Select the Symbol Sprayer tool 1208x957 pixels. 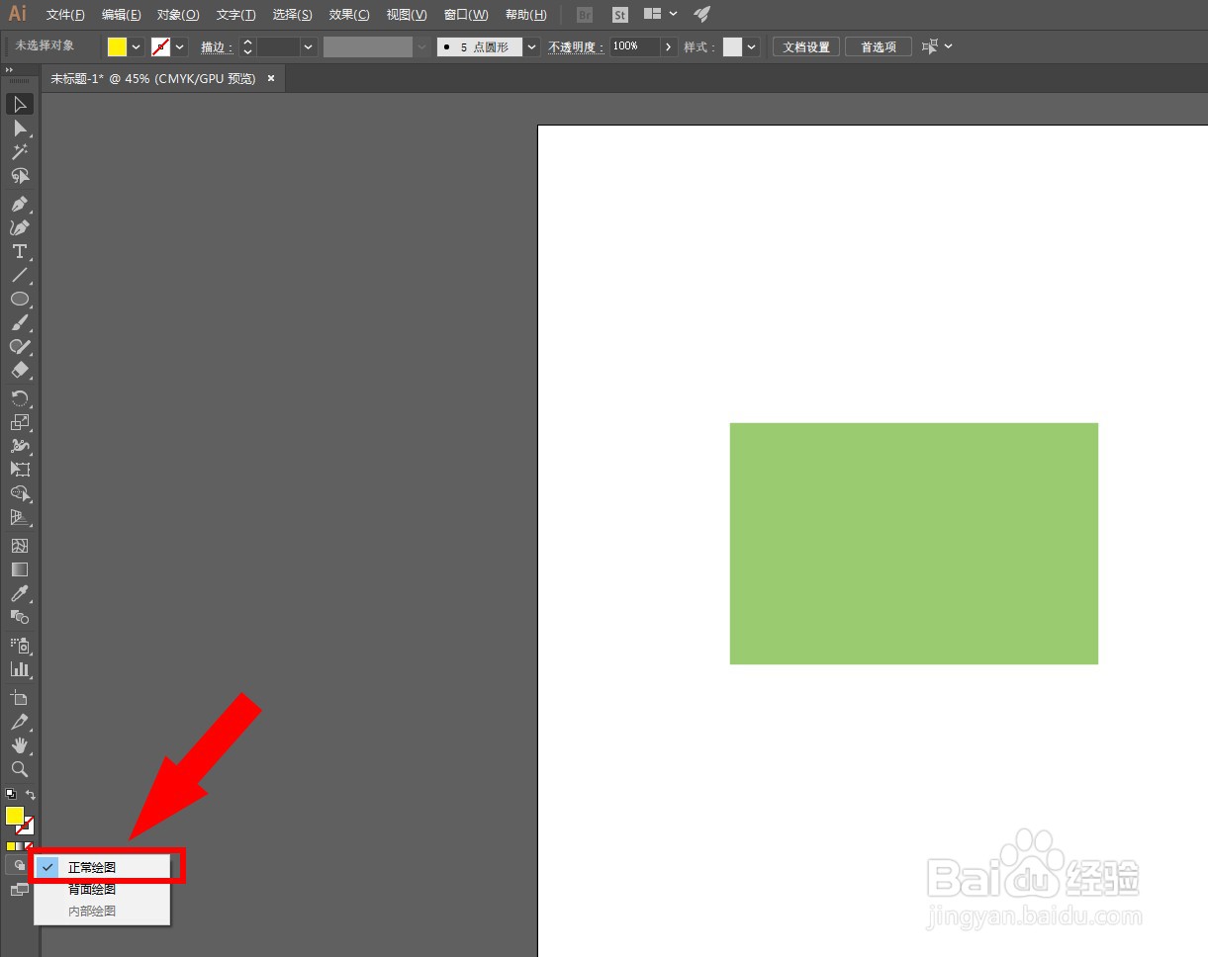20,646
